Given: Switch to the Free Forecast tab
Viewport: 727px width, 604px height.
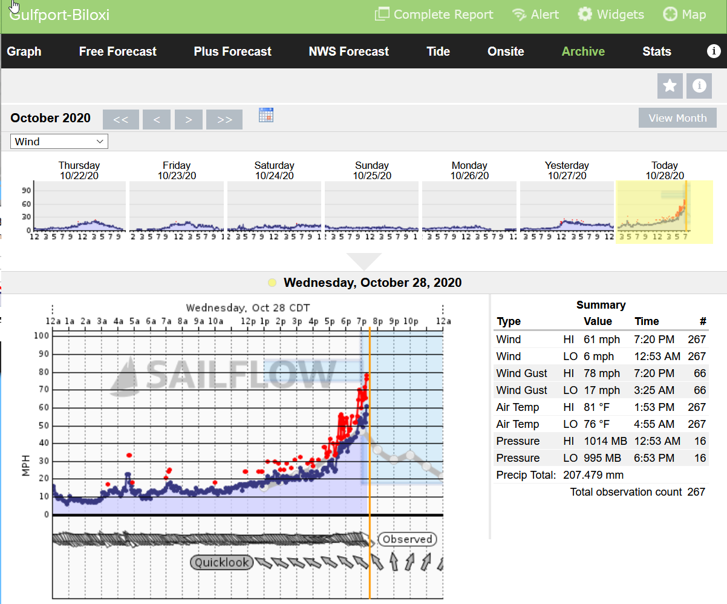Looking at the screenshot, I should coord(118,51).
